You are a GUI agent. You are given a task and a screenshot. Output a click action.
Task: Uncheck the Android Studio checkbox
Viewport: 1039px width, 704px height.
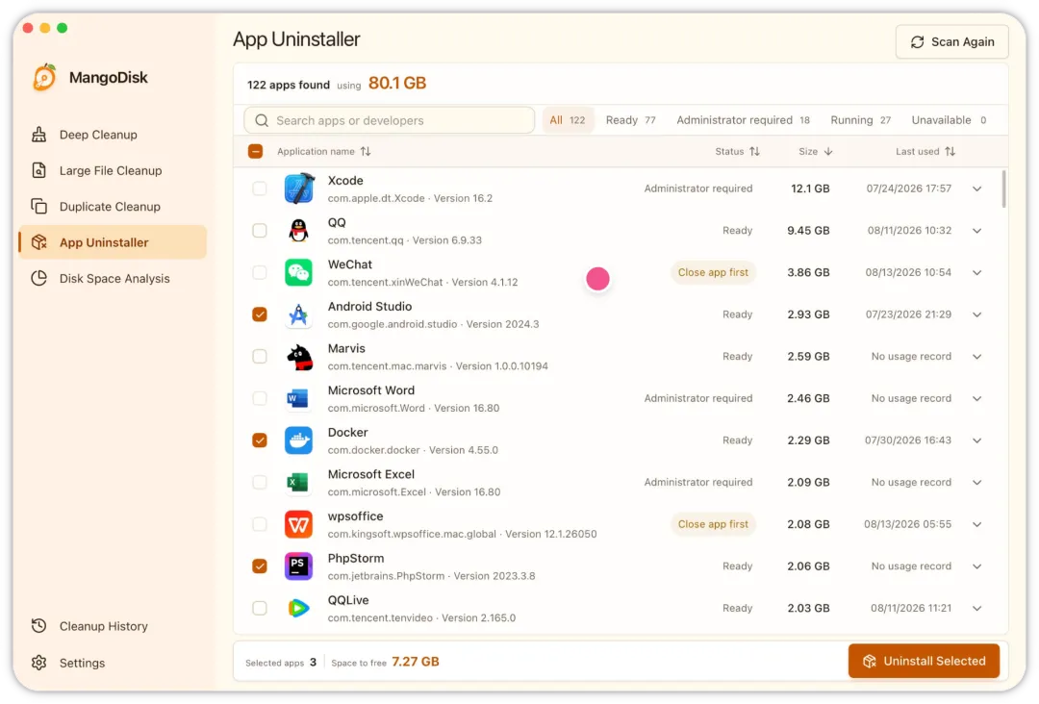click(x=260, y=314)
